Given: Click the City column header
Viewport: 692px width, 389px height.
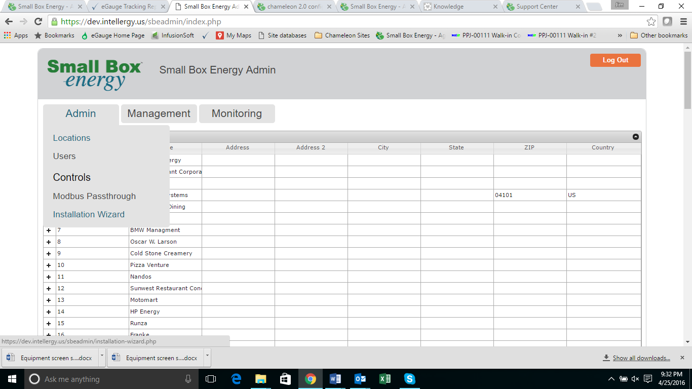Looking at the screenshot, I should 383,147.
